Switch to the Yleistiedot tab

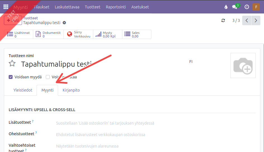tap(23, 90)
